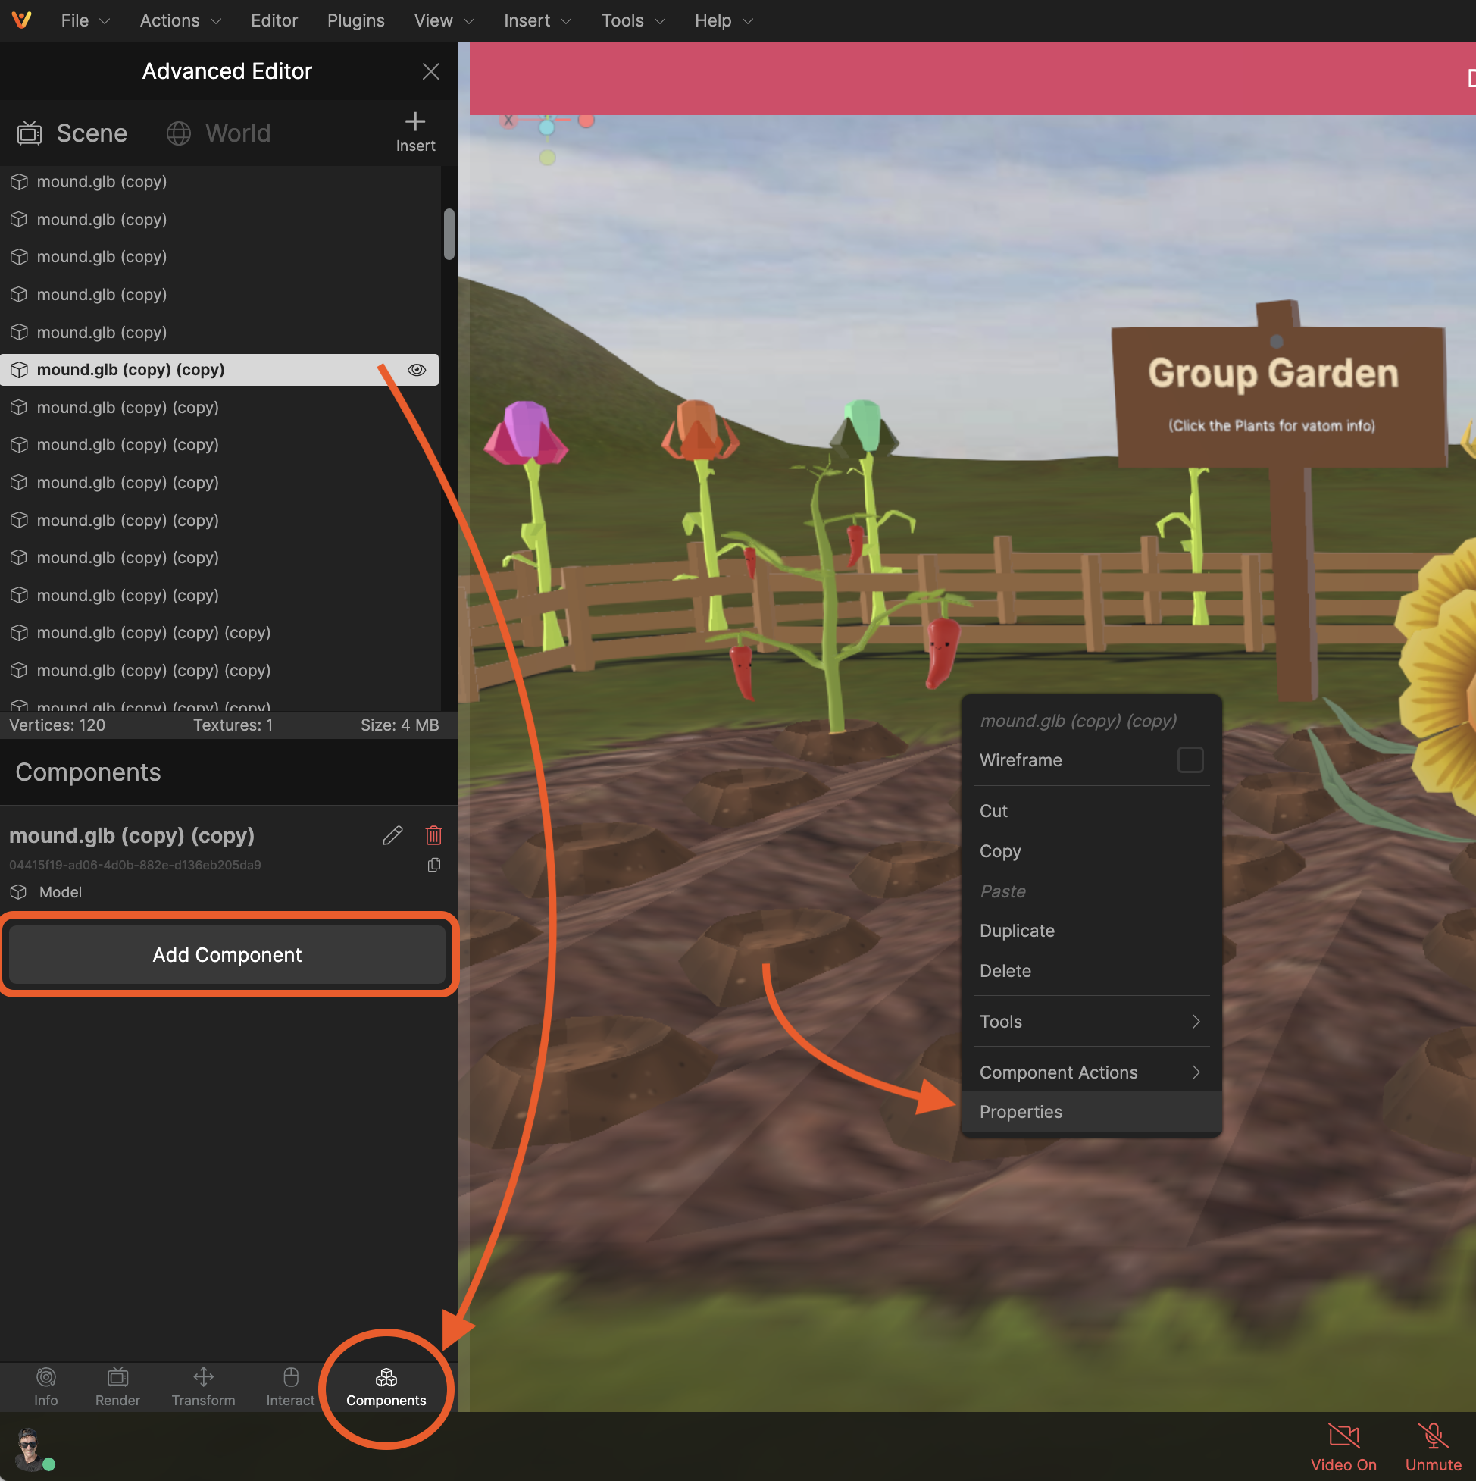Close the Advanced Editor panel
This screenshot has height=1481, width=1476.
[x=430, y=71]
